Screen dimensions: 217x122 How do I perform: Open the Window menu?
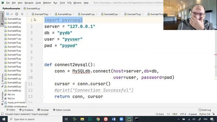[77, 3]
